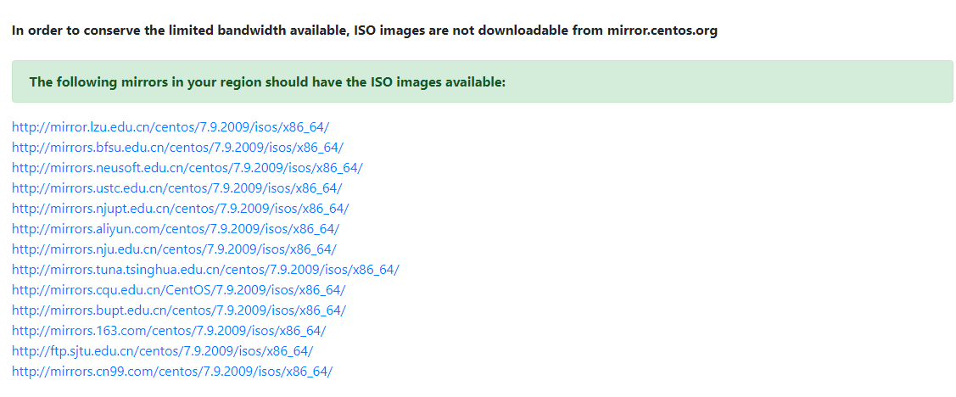Open the mirrors.bupt.edu.cn mirror link
The width and height of the screenshot is (956, 397).
pos(179,310)
